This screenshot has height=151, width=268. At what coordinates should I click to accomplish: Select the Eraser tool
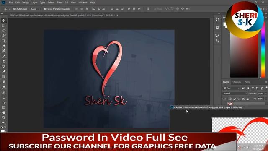[x=4, y=72]
